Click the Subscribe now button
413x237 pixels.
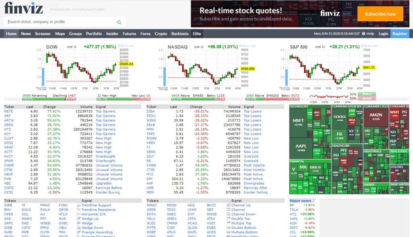380,14
